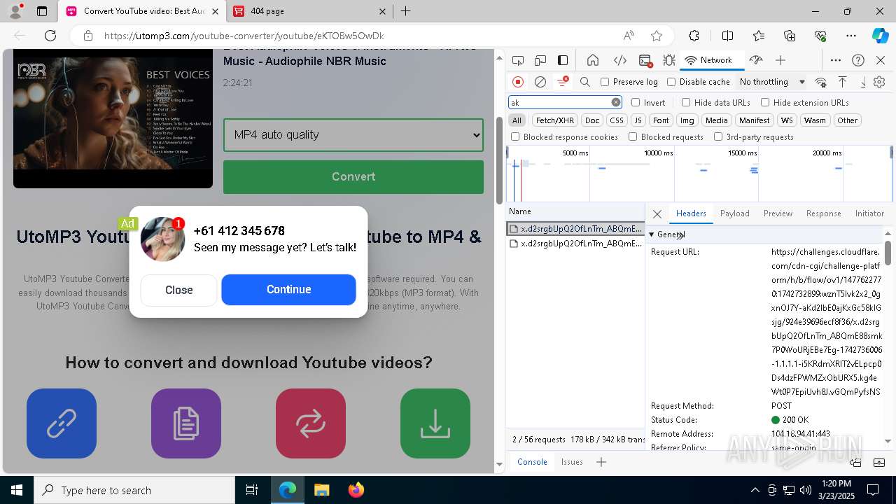Open the Performance gauge icon tool
The image size is (896, 504).
tap(755, 60)
